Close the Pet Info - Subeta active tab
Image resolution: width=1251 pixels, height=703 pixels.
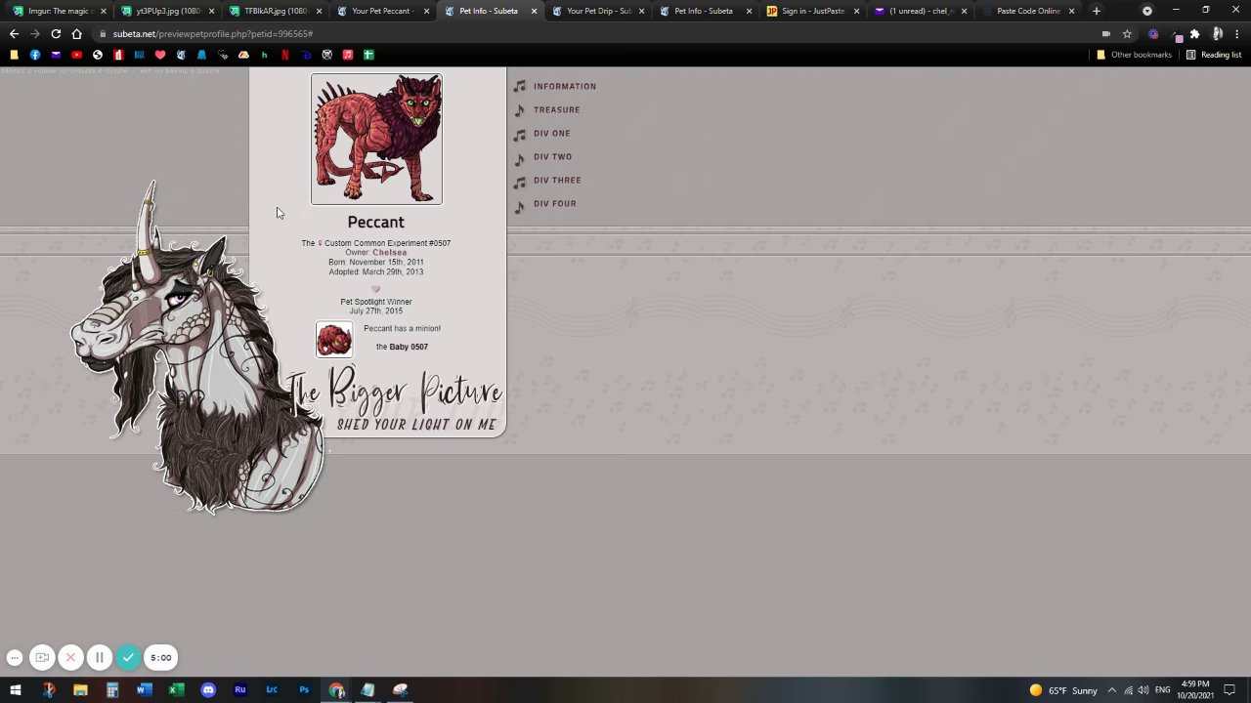tap(534, 11)
